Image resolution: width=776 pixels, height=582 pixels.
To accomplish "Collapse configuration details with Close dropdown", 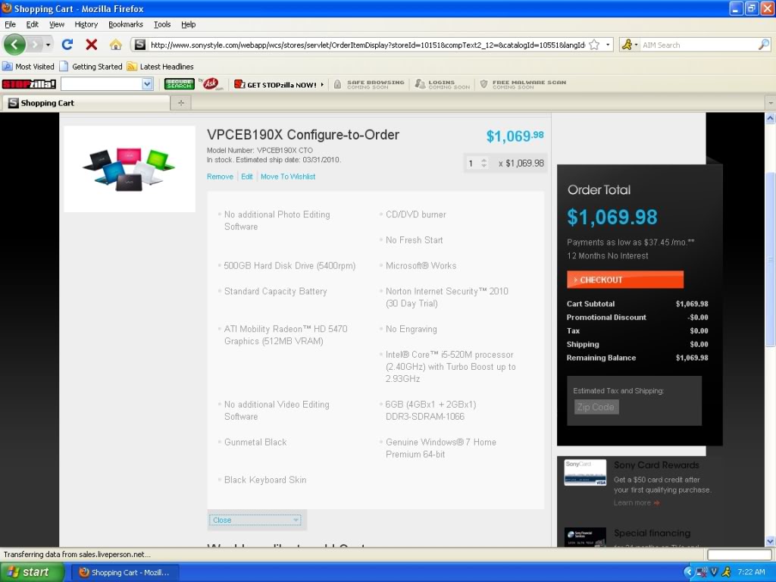I will point(255,520).
